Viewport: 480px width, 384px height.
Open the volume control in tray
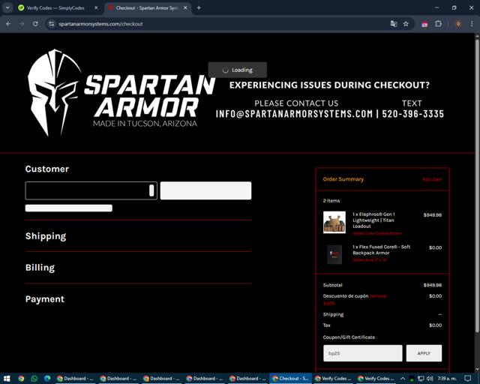point(430,379)
